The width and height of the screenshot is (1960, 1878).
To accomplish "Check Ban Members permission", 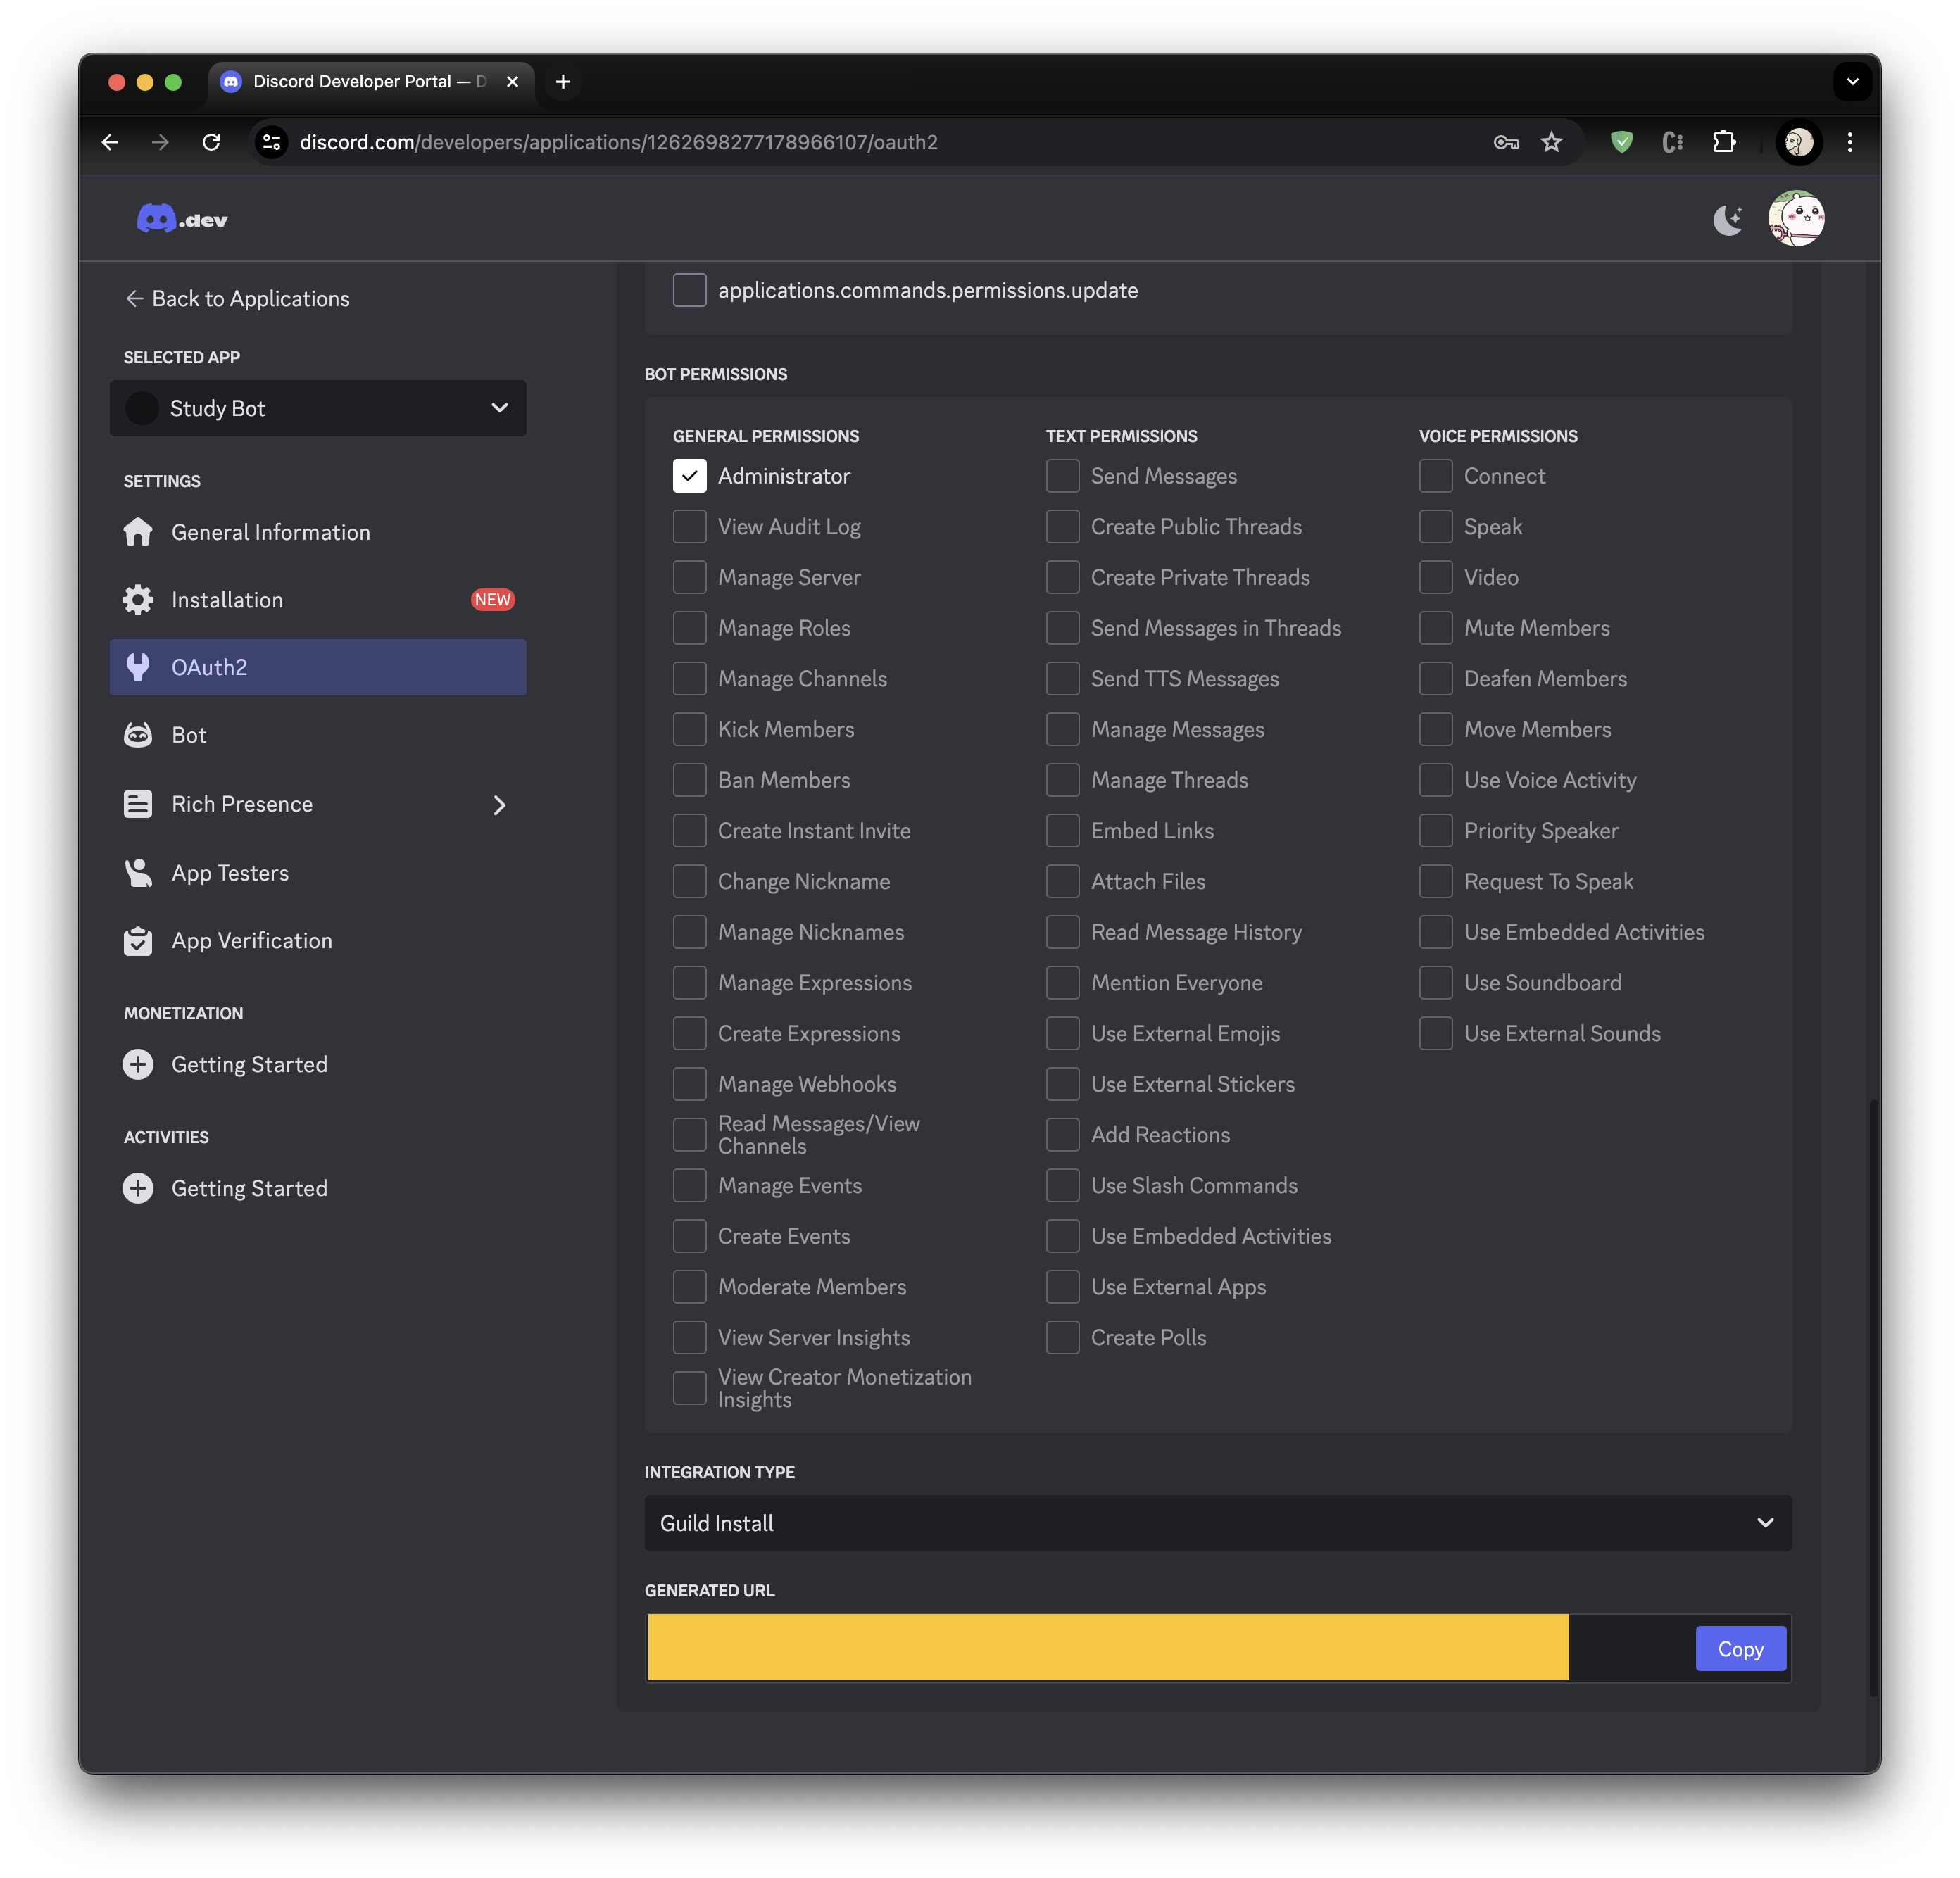I will click(x=690, y=780).
